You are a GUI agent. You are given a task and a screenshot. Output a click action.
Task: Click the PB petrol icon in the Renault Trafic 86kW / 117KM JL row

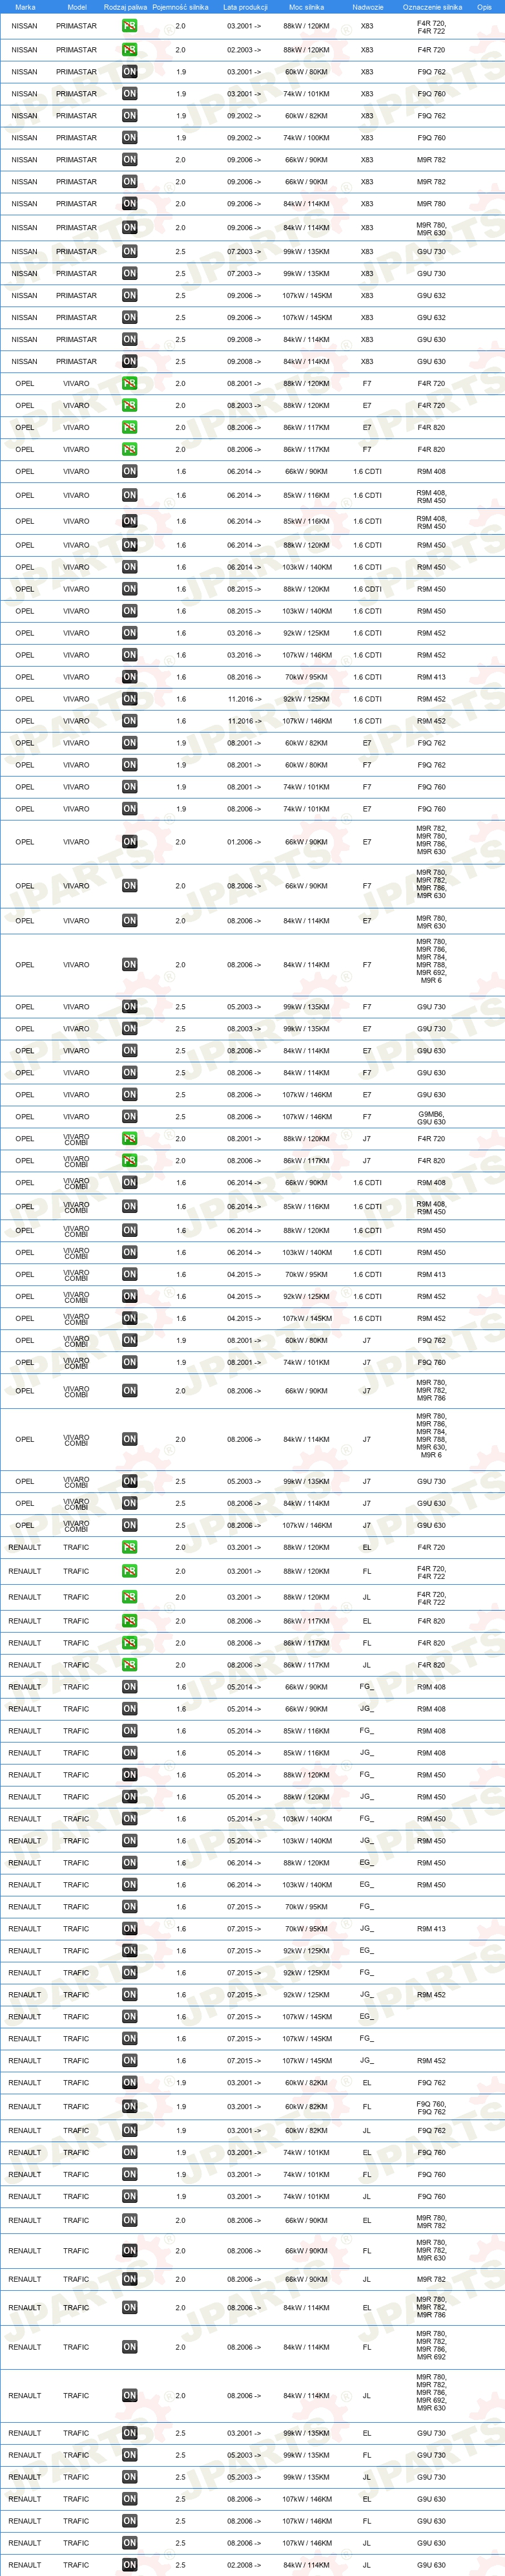pyautogui.click(x=130, y=1666)
